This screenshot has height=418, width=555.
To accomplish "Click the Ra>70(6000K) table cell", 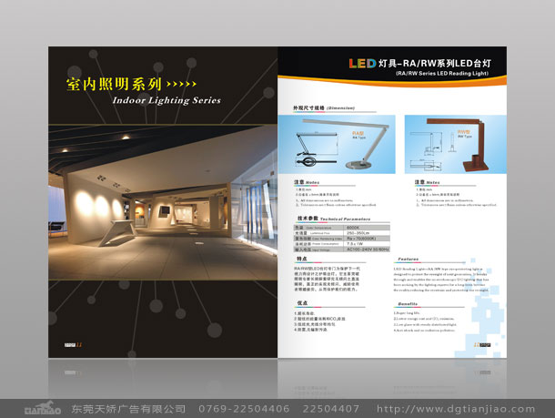I will tap(367, 239).
